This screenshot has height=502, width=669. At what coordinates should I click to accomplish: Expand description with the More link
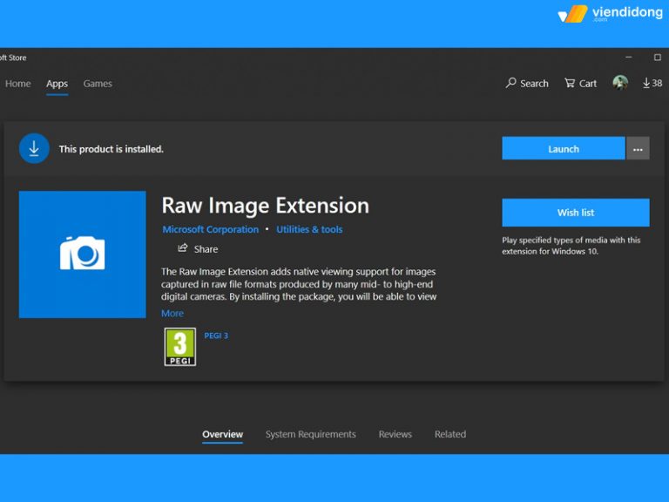pyautogui.click(x=172, y=314)
